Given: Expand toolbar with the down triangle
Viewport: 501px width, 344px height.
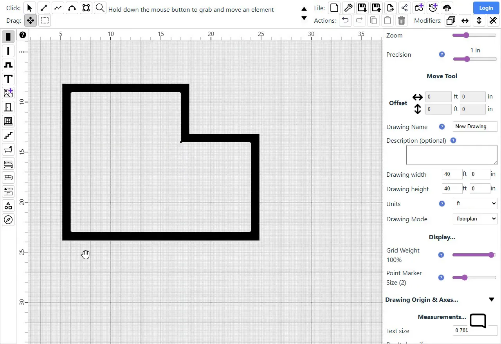Looking at the screenshot, I should (x=304, y=18).
